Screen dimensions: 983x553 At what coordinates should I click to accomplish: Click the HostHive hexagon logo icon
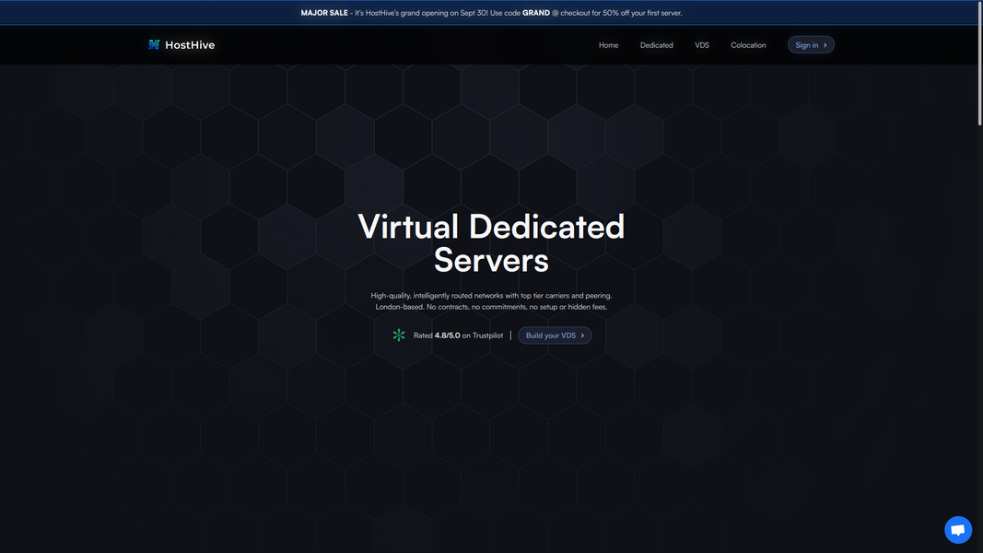(154, 44)
